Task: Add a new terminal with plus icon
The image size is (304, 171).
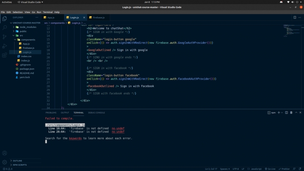Action: point(279,113)
